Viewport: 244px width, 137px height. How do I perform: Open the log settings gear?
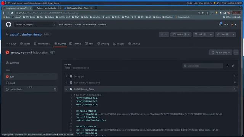coord(233,66)
